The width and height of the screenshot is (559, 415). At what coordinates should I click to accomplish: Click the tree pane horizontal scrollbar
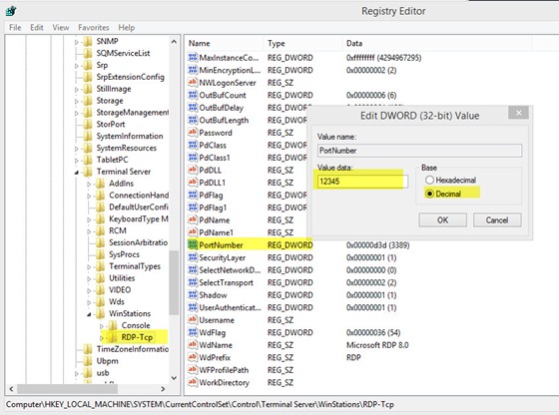(x=89, y=389)
